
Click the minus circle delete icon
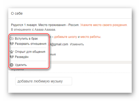tap(12, 65)
